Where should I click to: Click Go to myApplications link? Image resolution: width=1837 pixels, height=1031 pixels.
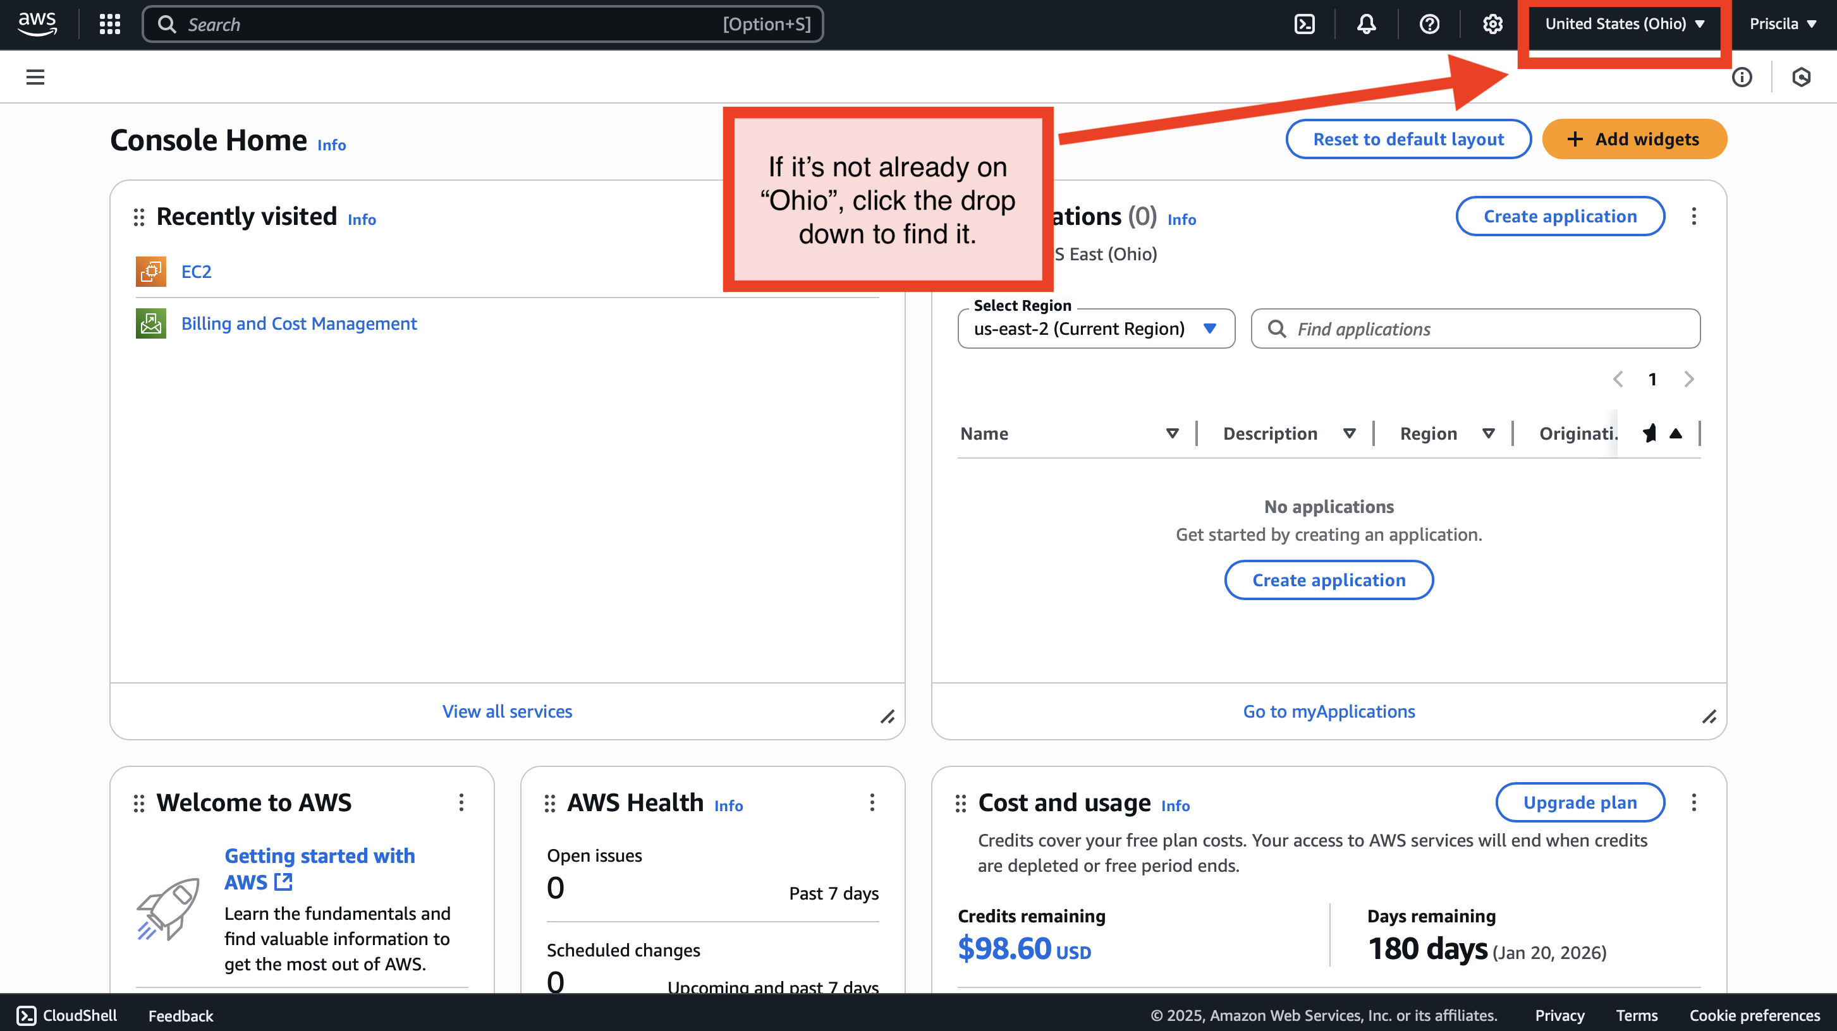tap(1329, 711)
